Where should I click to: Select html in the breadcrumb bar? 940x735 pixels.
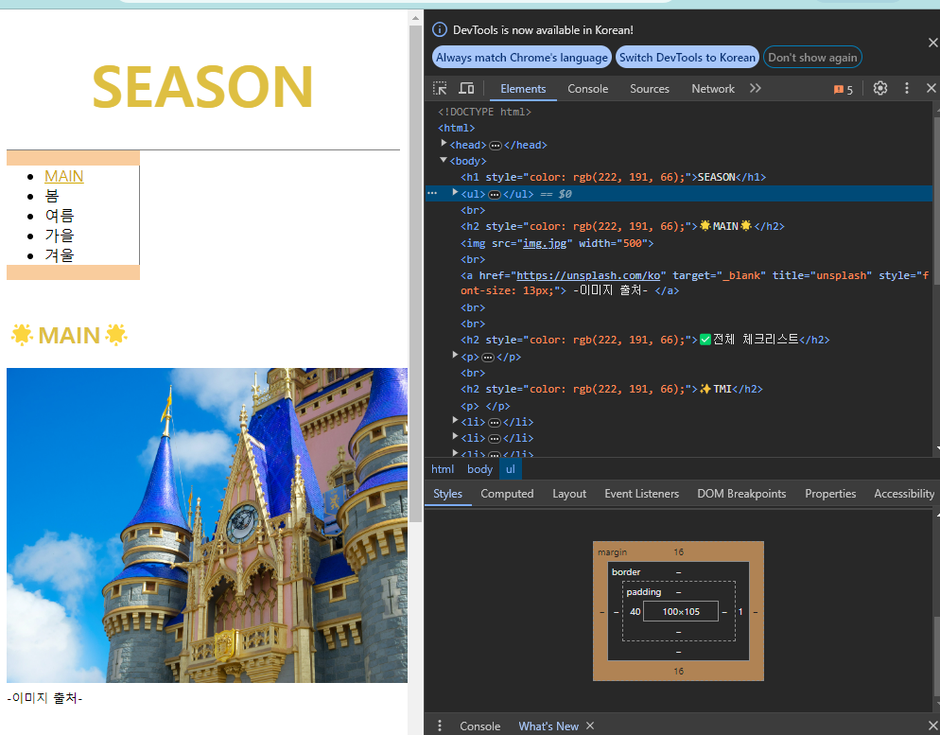pyautogui.click(x=443, y=469)
